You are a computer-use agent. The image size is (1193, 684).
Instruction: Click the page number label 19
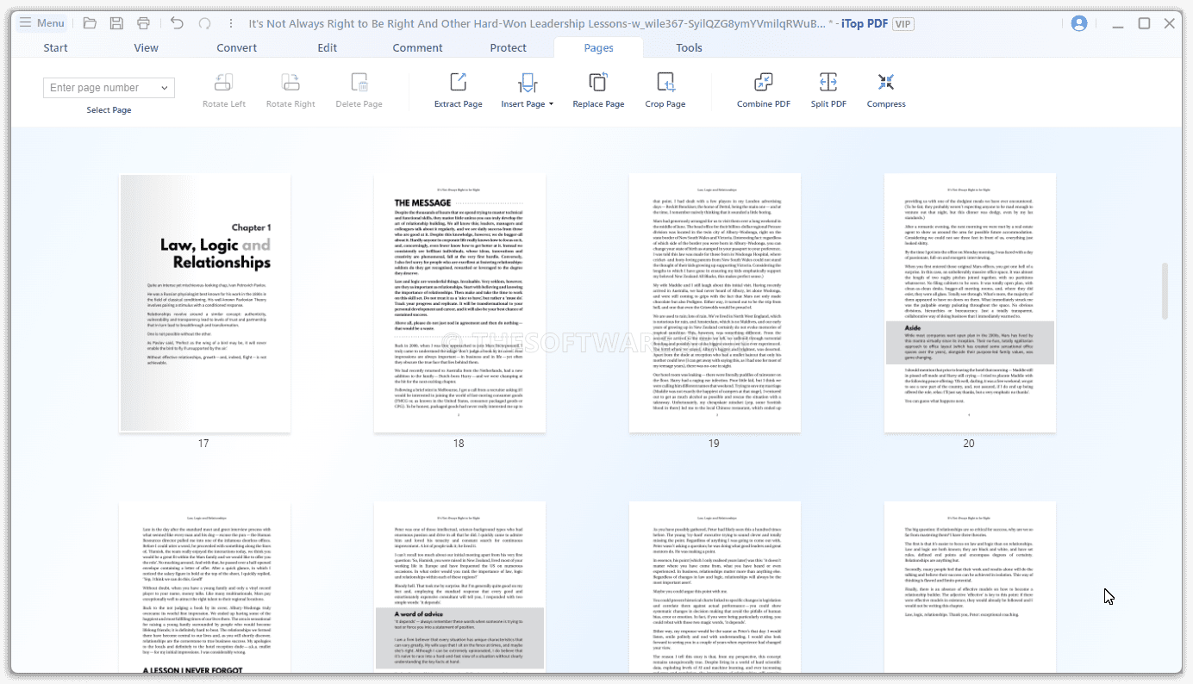pos(714,444)
